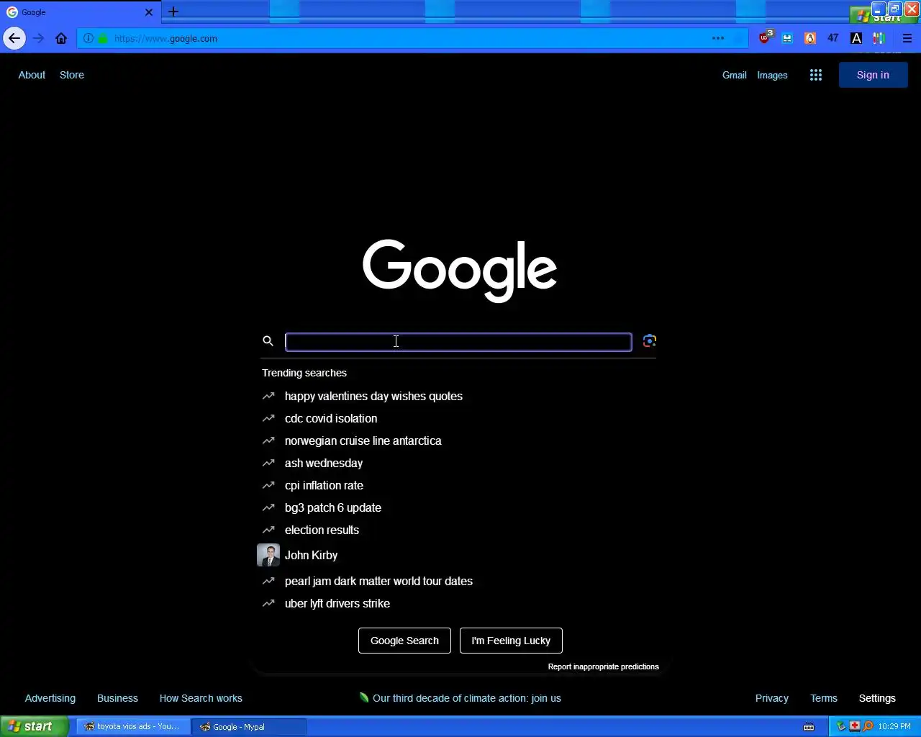This screenshot has width=921, height=737.
Task: Click Report inappropriate predictions
Action: 604,666
